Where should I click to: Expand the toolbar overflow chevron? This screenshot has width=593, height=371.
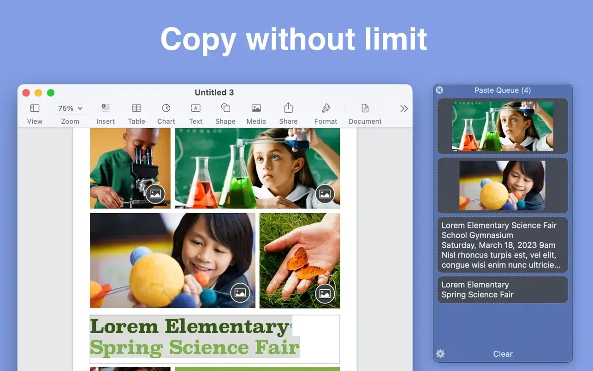tap(404, 108)
